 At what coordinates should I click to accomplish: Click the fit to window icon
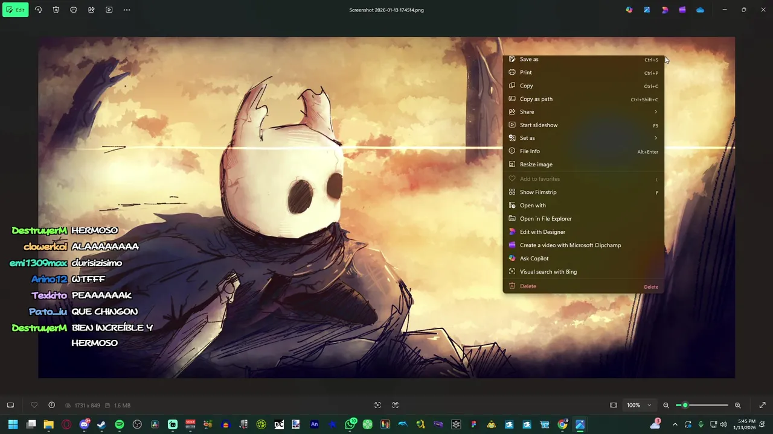[x=614, y=405]
